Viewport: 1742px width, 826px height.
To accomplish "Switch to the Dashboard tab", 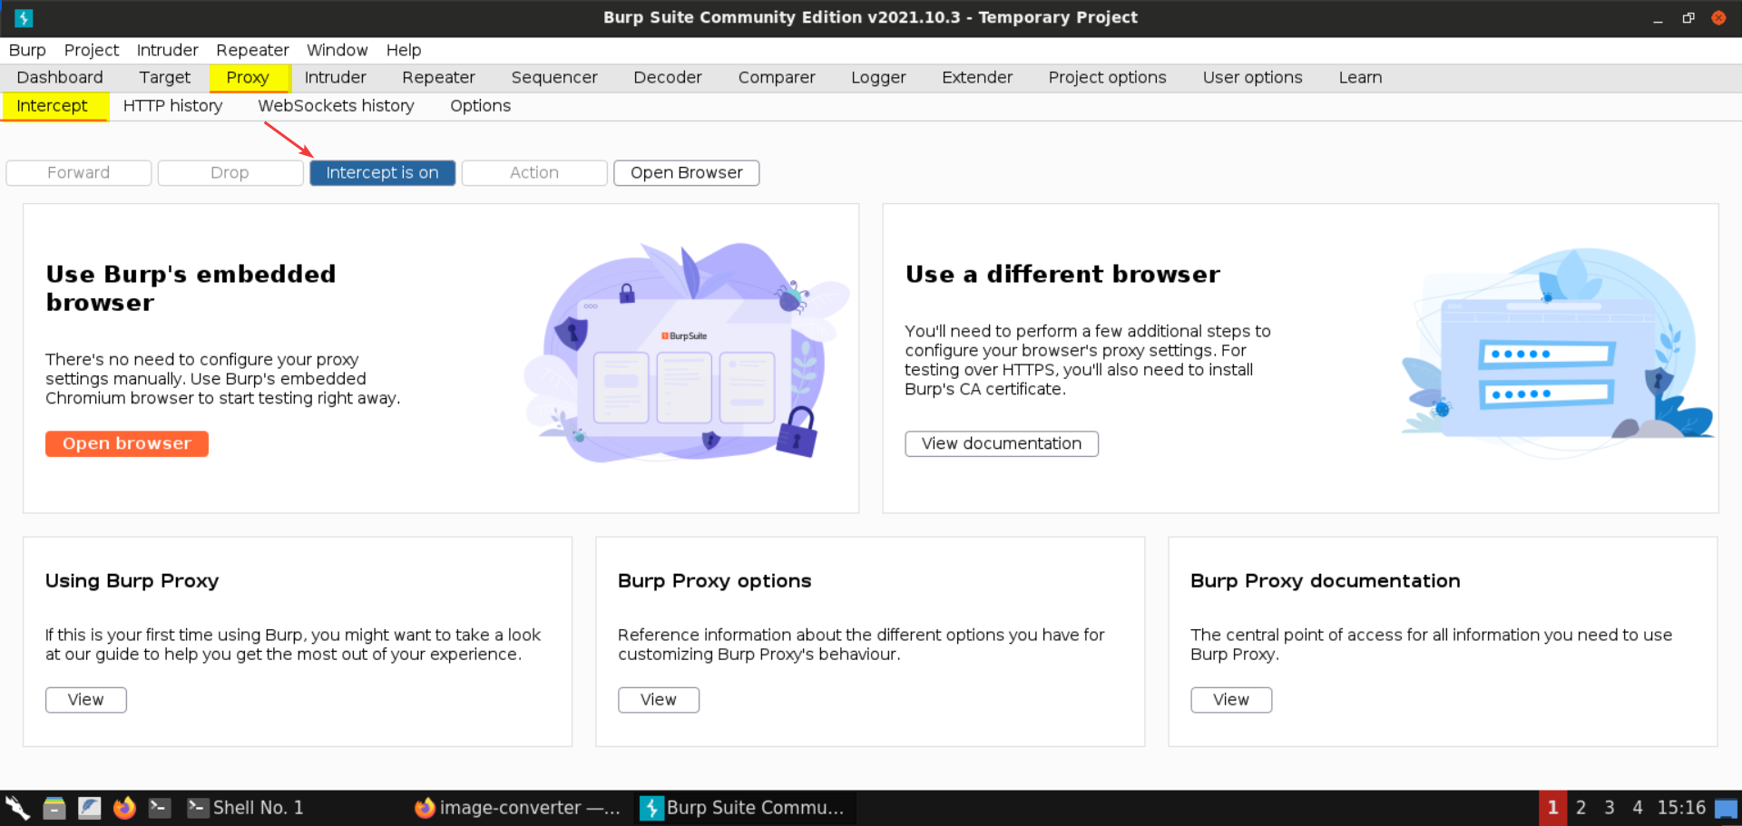I will pos(60,77).
